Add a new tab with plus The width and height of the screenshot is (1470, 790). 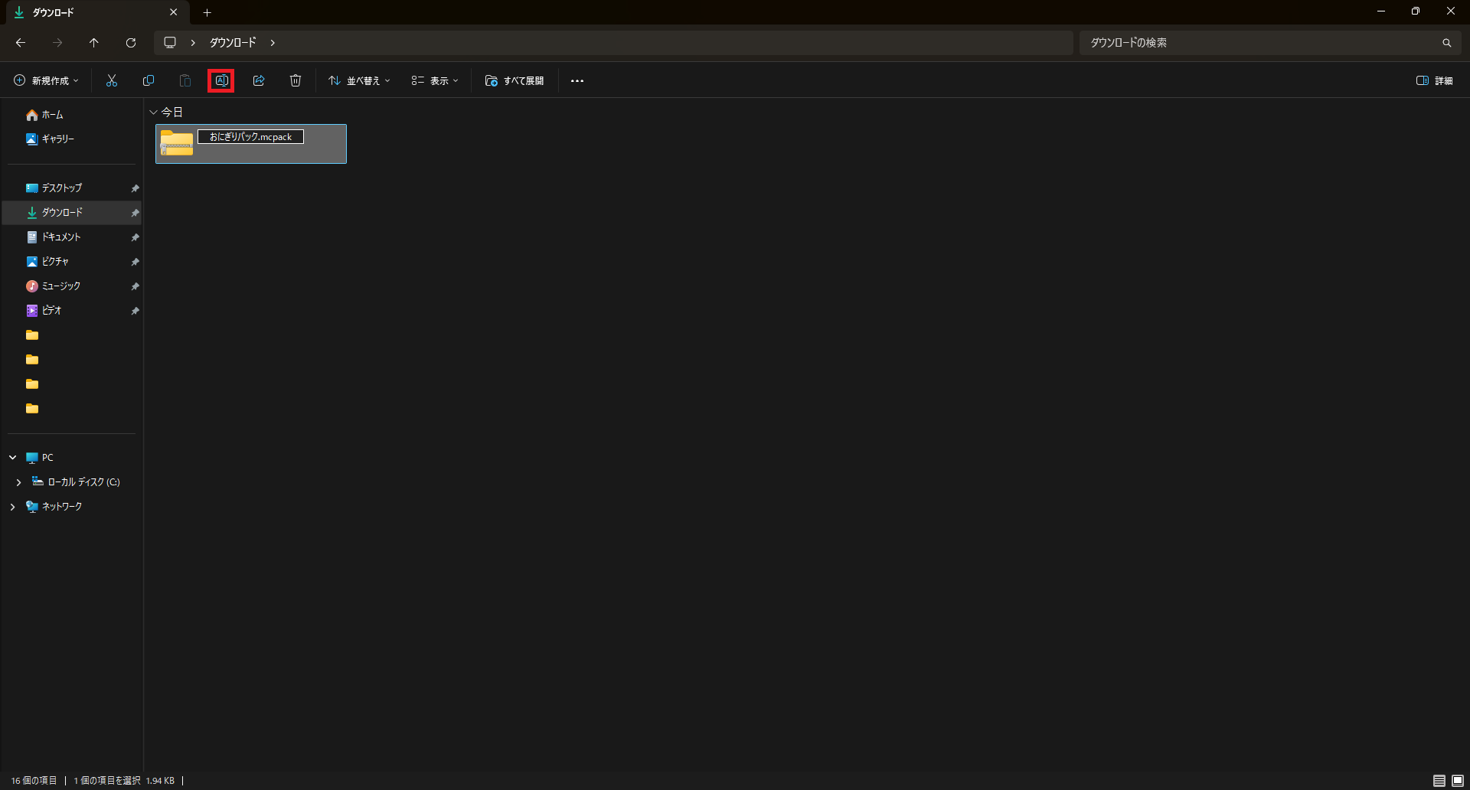pos(207,12)
